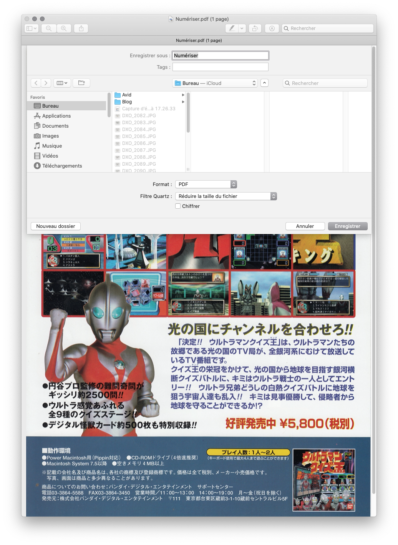The image size is (398, 545).
Task: Click the Blog folder icon
Action: (x=118, y=102)
